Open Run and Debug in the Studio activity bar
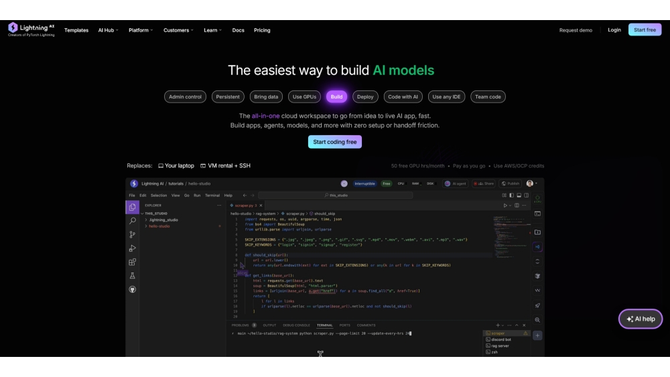Screen dimensions: 670x377 point(133,248)
